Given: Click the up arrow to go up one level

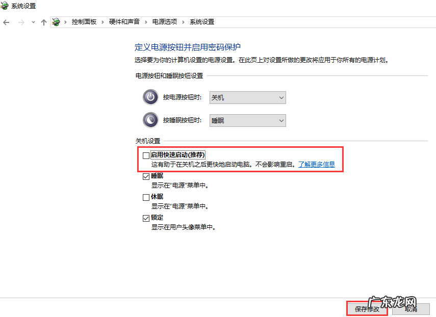Looking at the screenshot, I should tap(44, 22).
